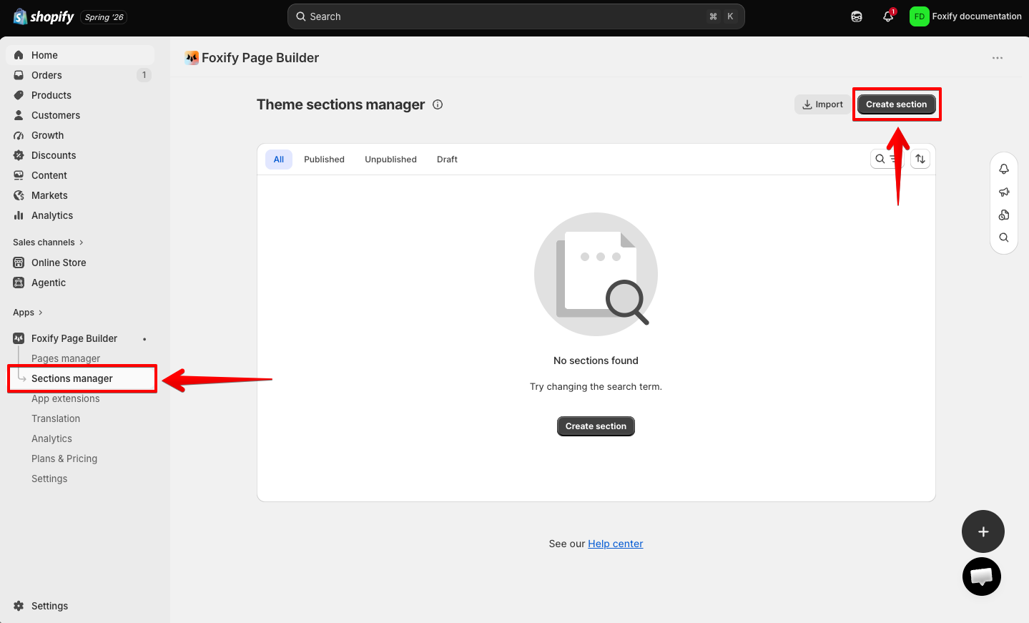Switch to the Unpublished tab
Screen dimensions: 1029x623
tap(390, 160)
